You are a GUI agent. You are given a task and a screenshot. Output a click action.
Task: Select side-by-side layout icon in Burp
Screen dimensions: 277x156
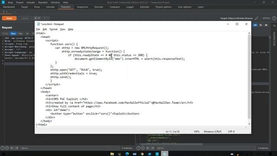tap(255, 25)
